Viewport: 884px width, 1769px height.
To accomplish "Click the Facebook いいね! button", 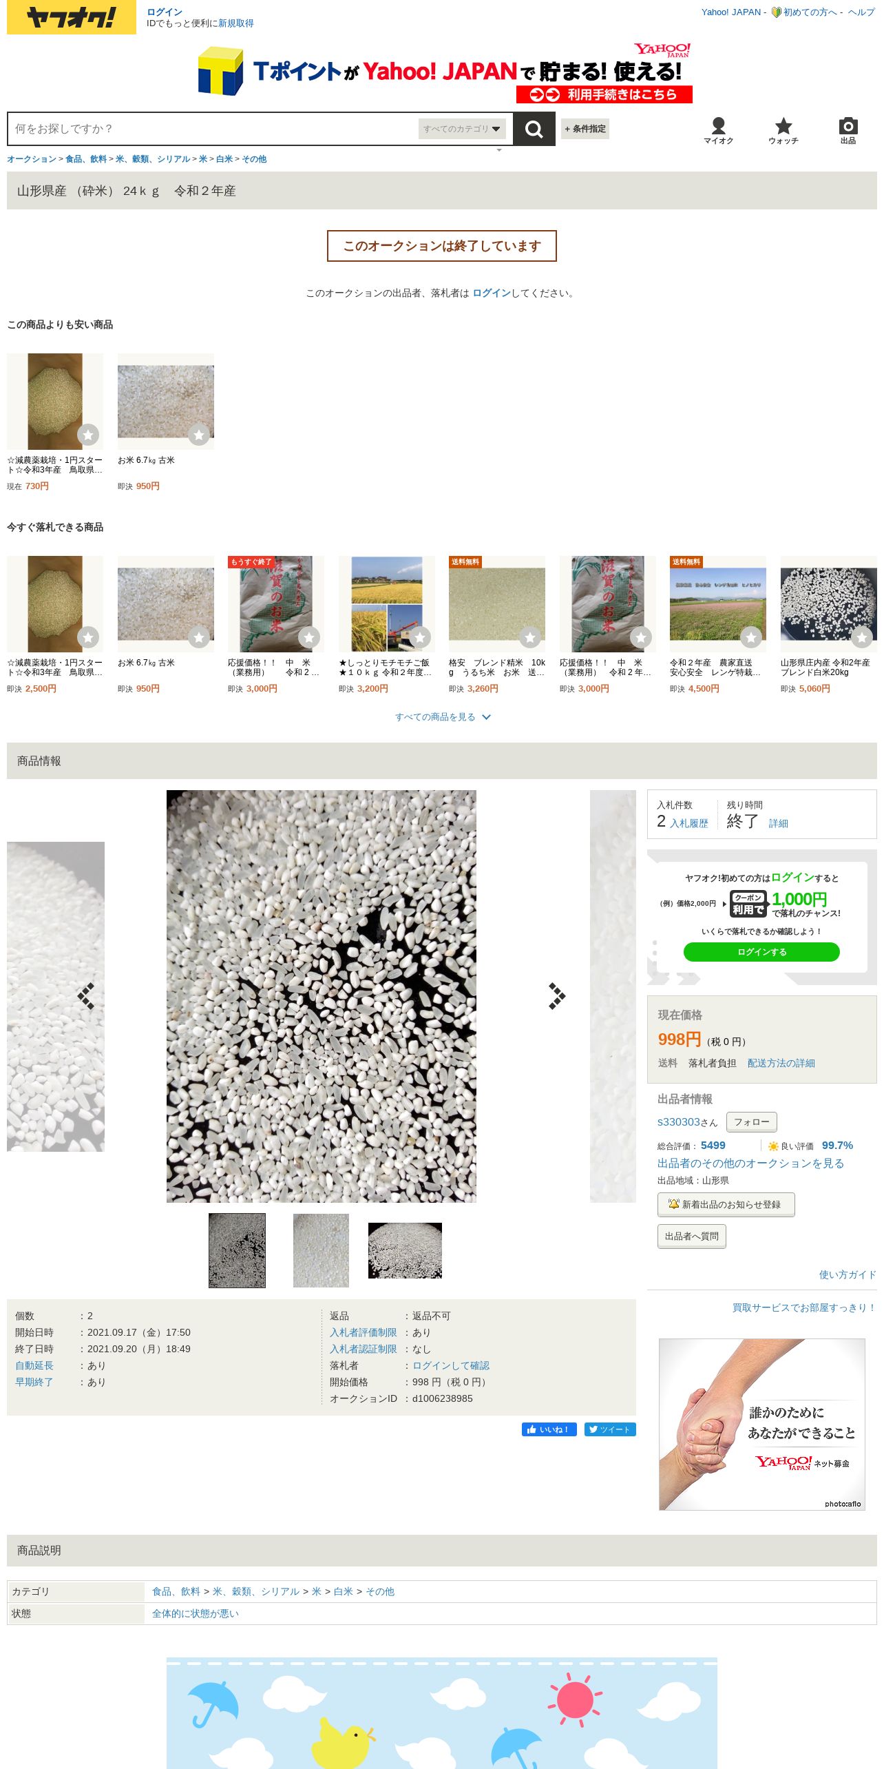I will click(549, 1429).
